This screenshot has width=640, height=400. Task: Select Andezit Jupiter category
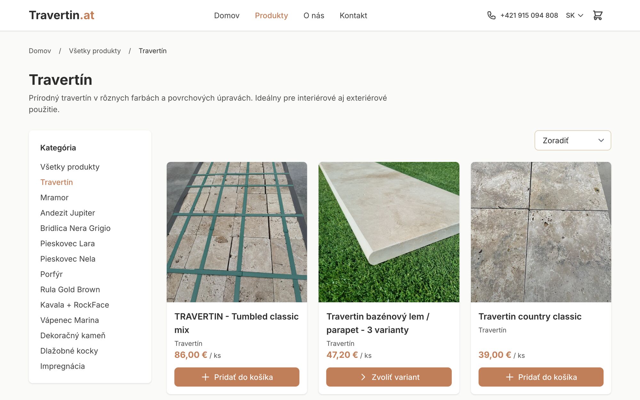[x=68, y=213]
